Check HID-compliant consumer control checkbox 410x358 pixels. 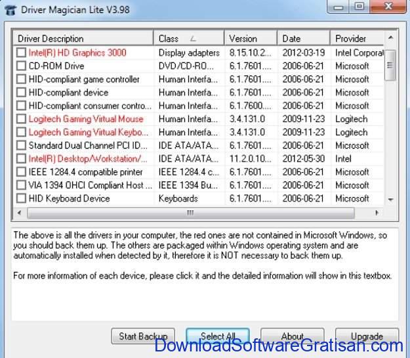pos(21,106)
